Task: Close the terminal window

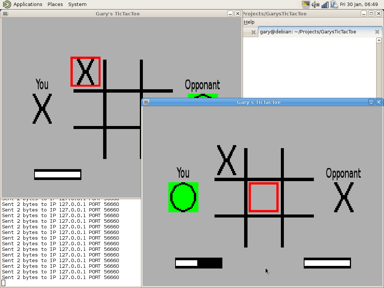Action: pos(379,14)
